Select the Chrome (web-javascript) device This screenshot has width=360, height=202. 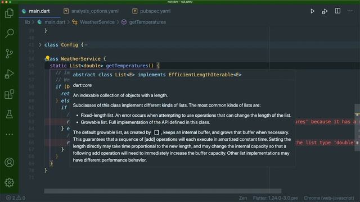(x=328, y=198)
